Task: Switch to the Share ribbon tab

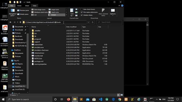Action: pyautogui.click(x=27, y=6)
